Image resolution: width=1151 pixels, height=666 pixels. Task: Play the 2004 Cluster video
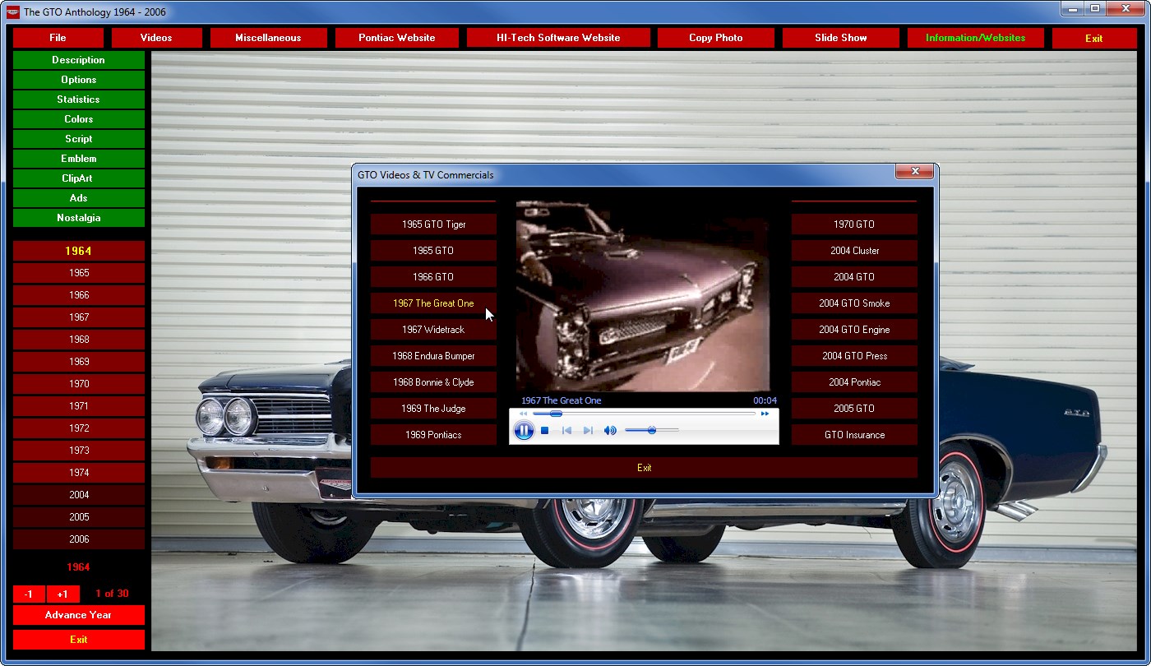pyautogui.click(x=854, y=251)
